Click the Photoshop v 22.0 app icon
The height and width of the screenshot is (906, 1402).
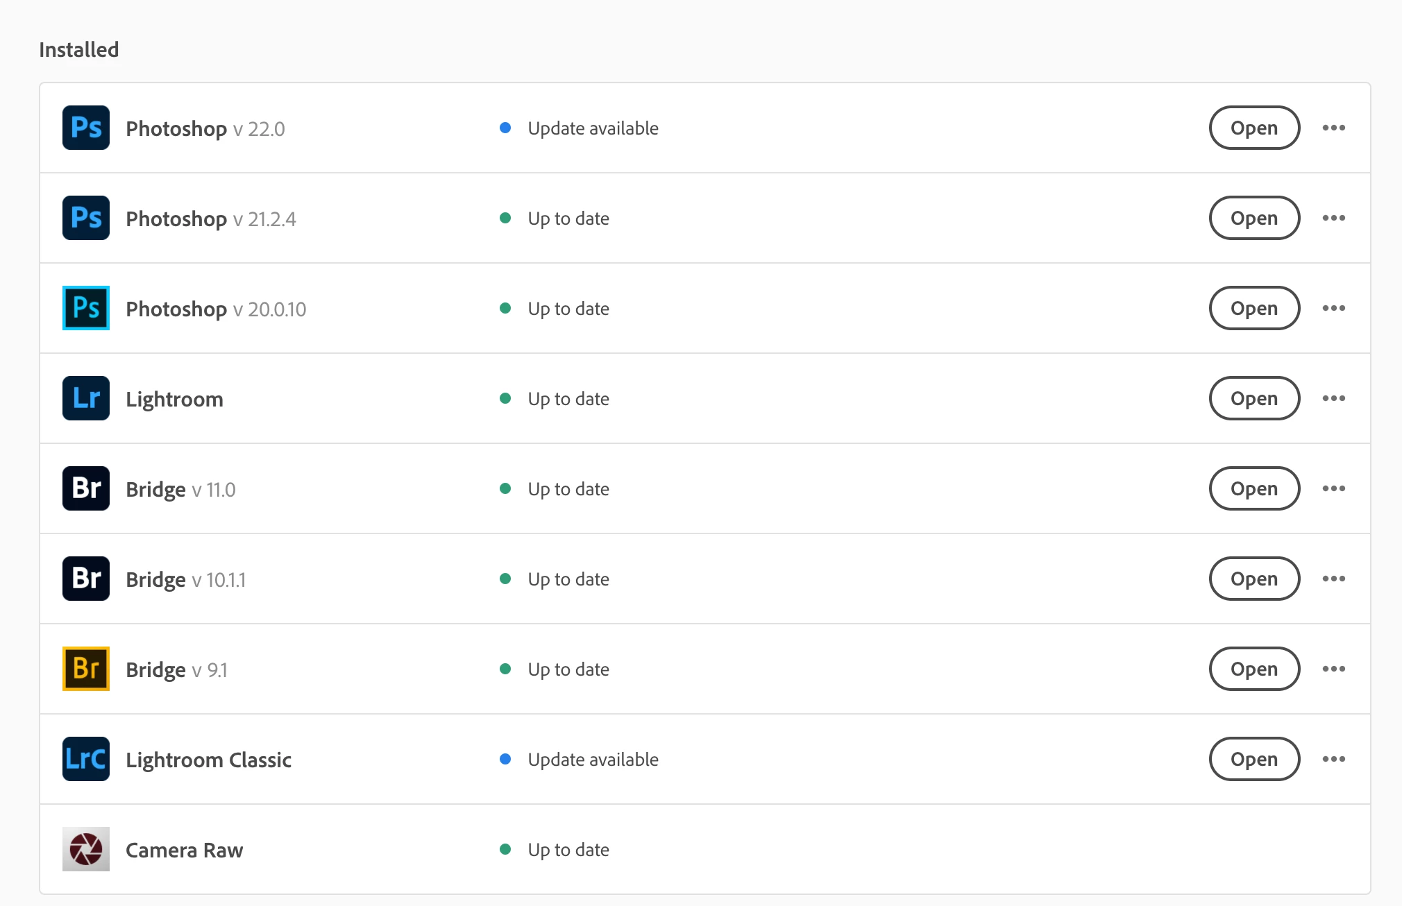point(86,128)
